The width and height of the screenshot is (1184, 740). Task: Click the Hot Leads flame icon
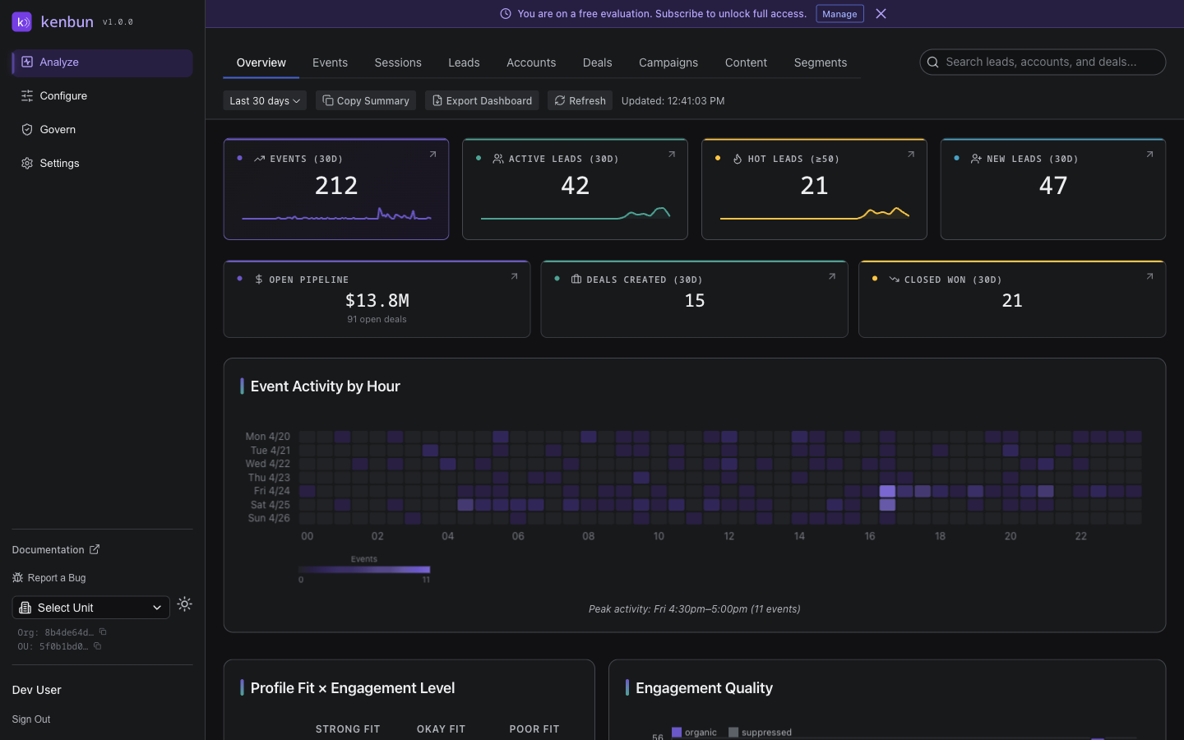(738, 159)
